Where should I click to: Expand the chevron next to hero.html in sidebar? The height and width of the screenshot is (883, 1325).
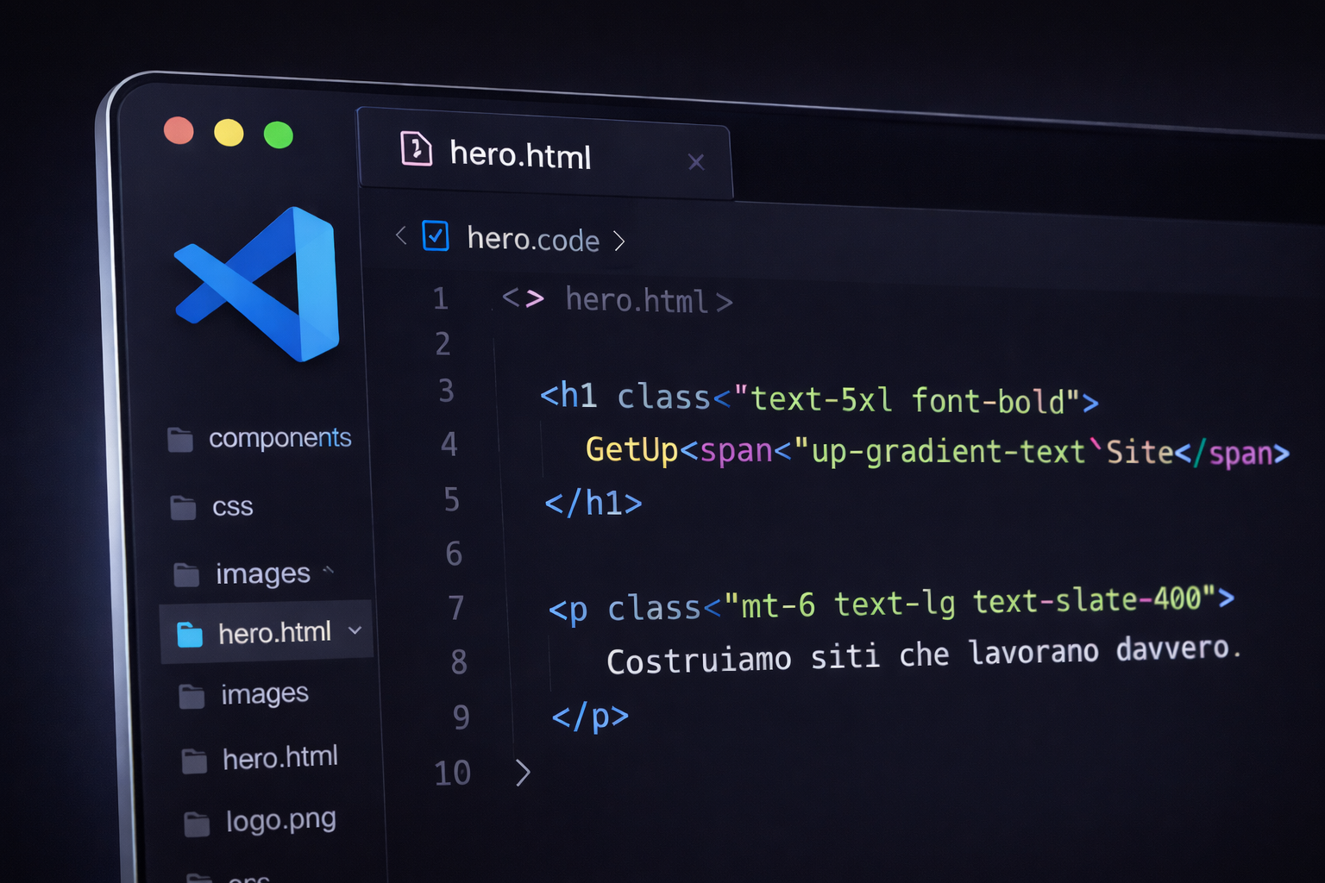point(355,630)
